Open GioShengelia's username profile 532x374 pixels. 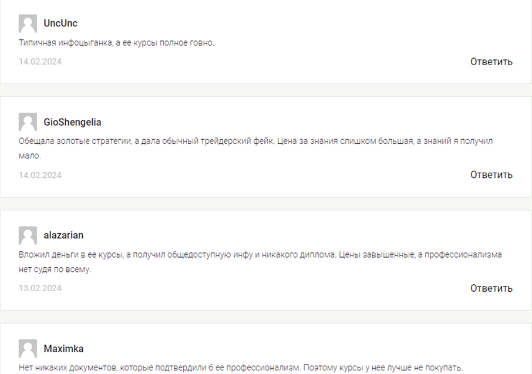click(x=72, y=122)
